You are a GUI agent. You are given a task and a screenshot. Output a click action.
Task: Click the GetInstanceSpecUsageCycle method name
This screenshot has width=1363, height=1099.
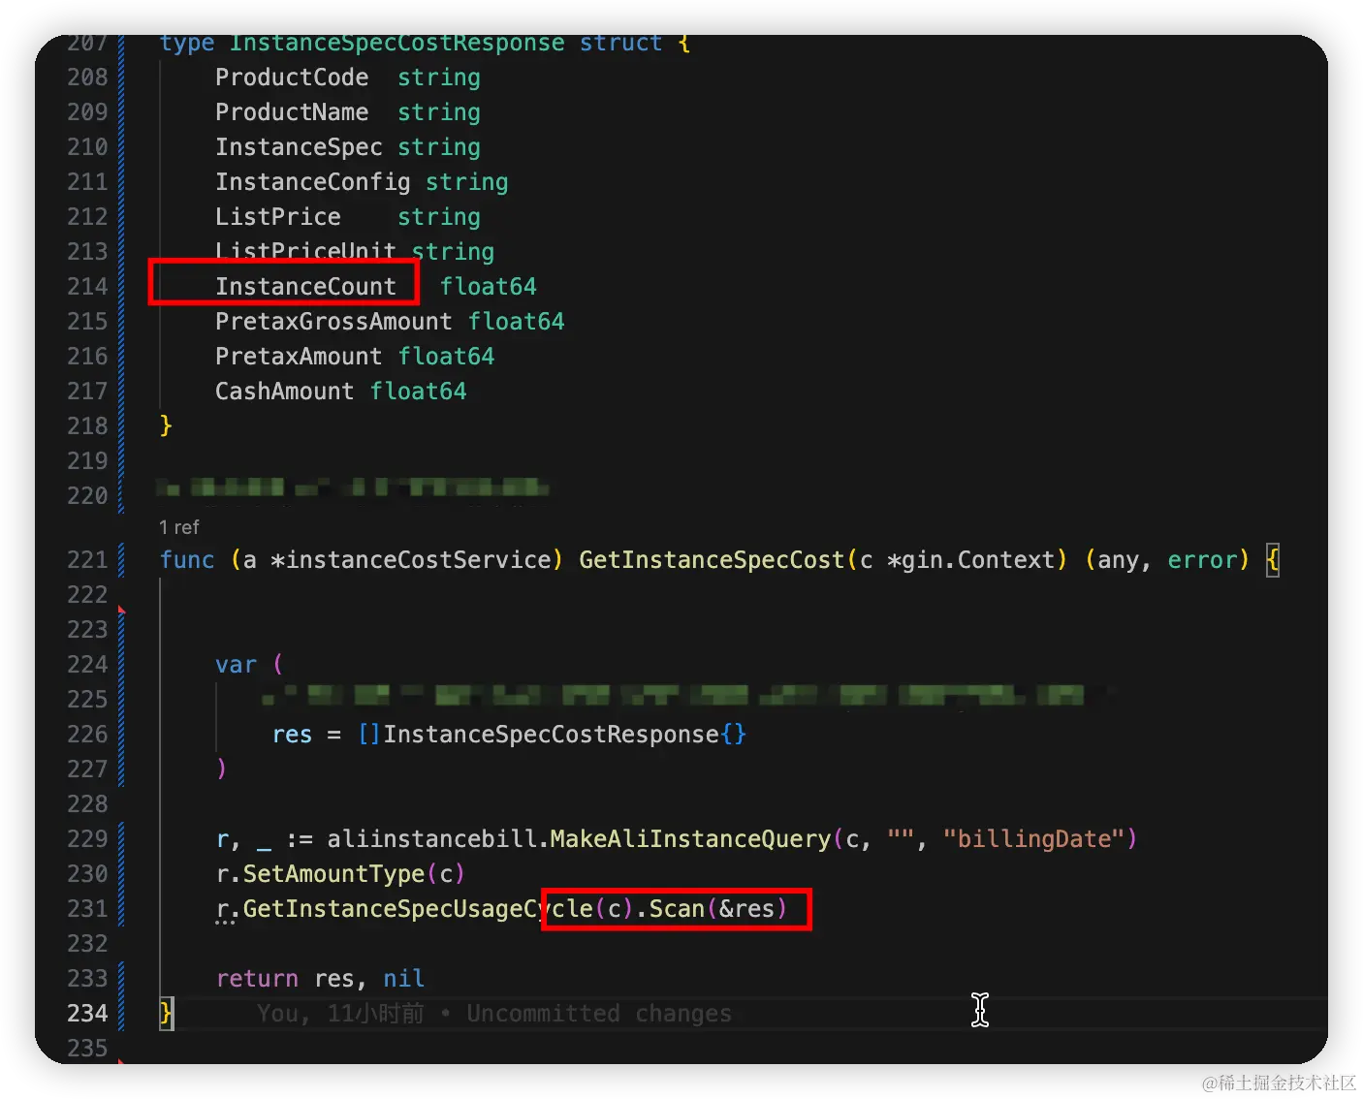pos(418,909)
